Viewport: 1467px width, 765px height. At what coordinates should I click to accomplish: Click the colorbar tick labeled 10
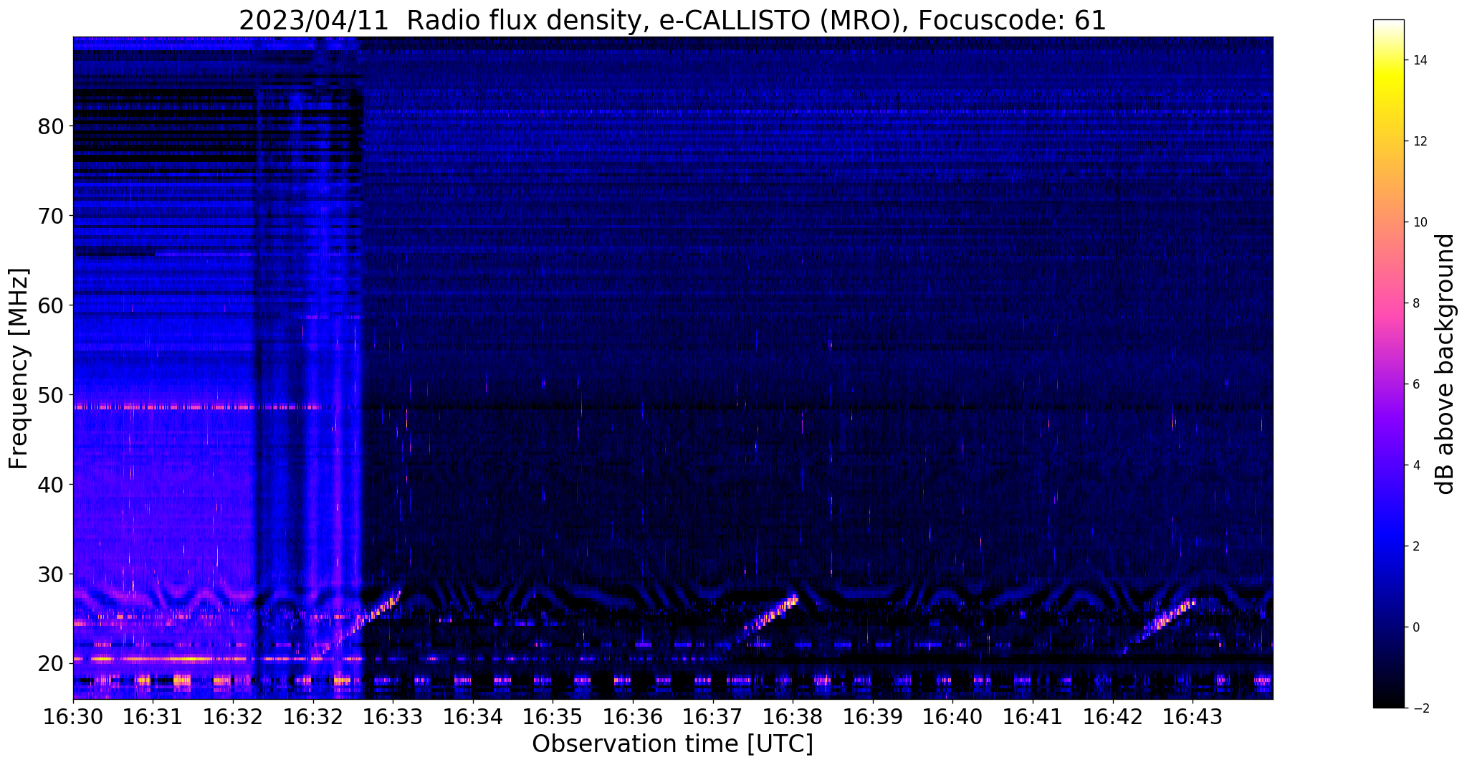[x=1419, y=222]
